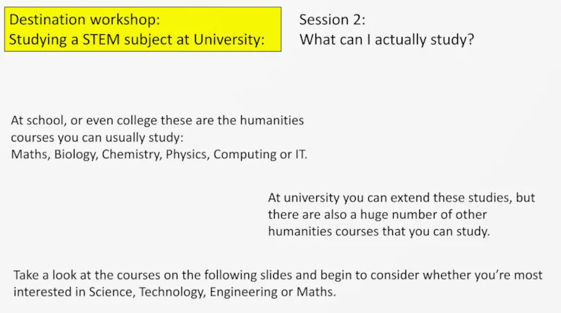Select 'humanities courses that you can study.' line

point(379,231)
